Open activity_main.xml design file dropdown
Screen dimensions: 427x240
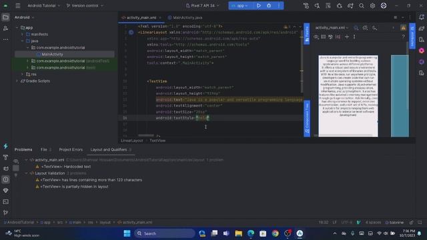coord(332,27)
